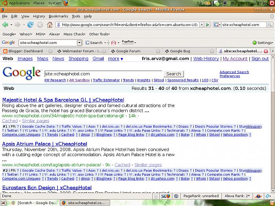Viewport: 275px width, 206px height.
Task: Close the site:xcheaphotel tab
Action: coord(266,51)
